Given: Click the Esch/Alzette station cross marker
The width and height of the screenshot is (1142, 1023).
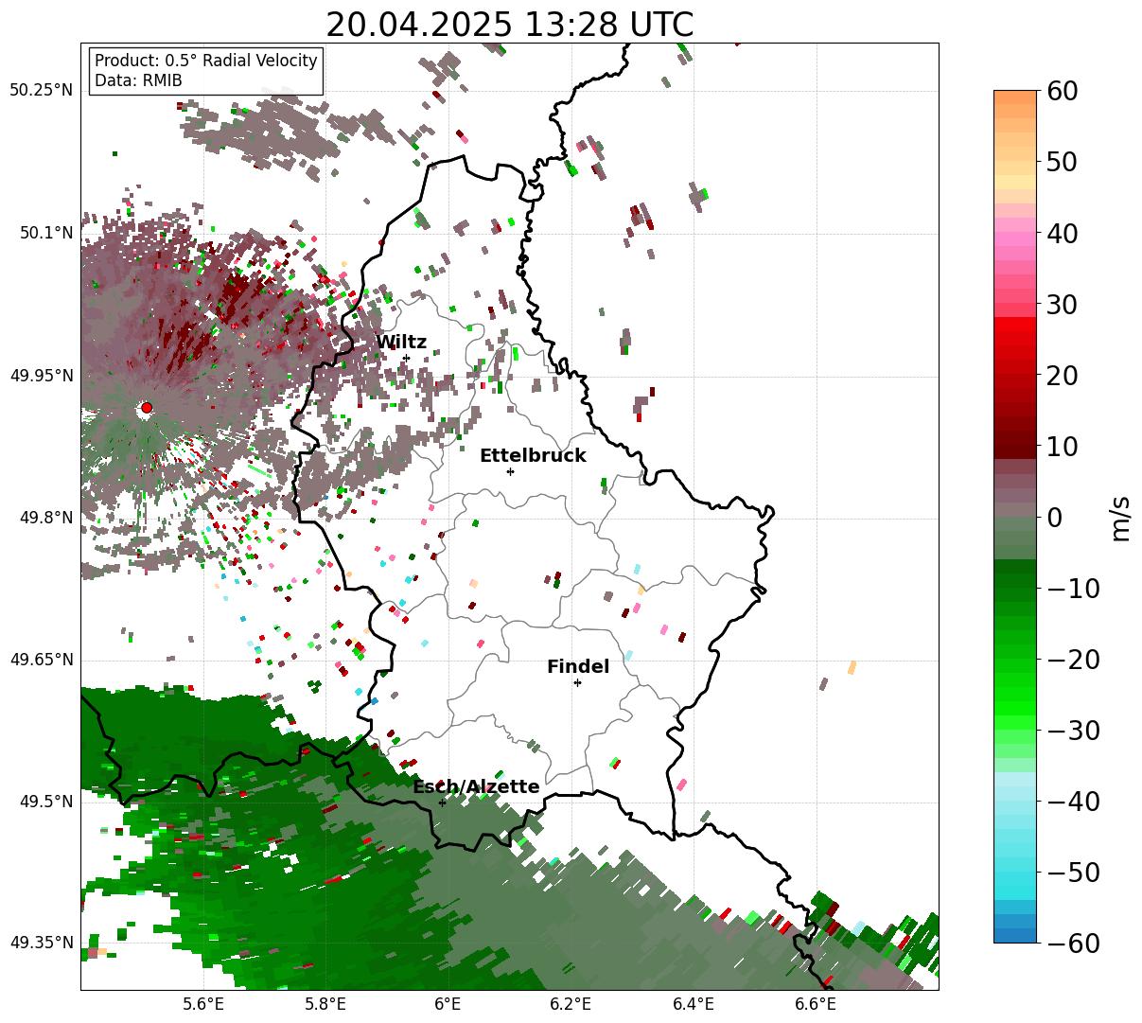Looking at the screenshot, I should pyautogui.click(x=442, y=803).
